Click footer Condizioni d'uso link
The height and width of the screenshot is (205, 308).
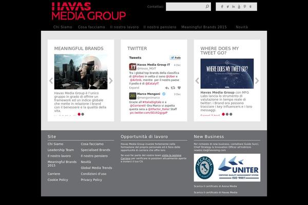(93, 174)
